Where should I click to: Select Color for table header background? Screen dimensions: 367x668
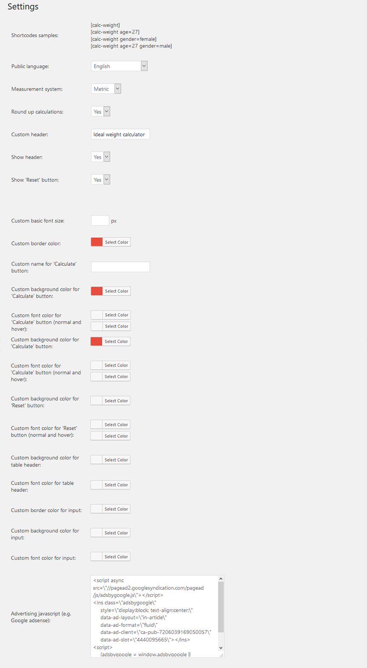coord(116,460)
